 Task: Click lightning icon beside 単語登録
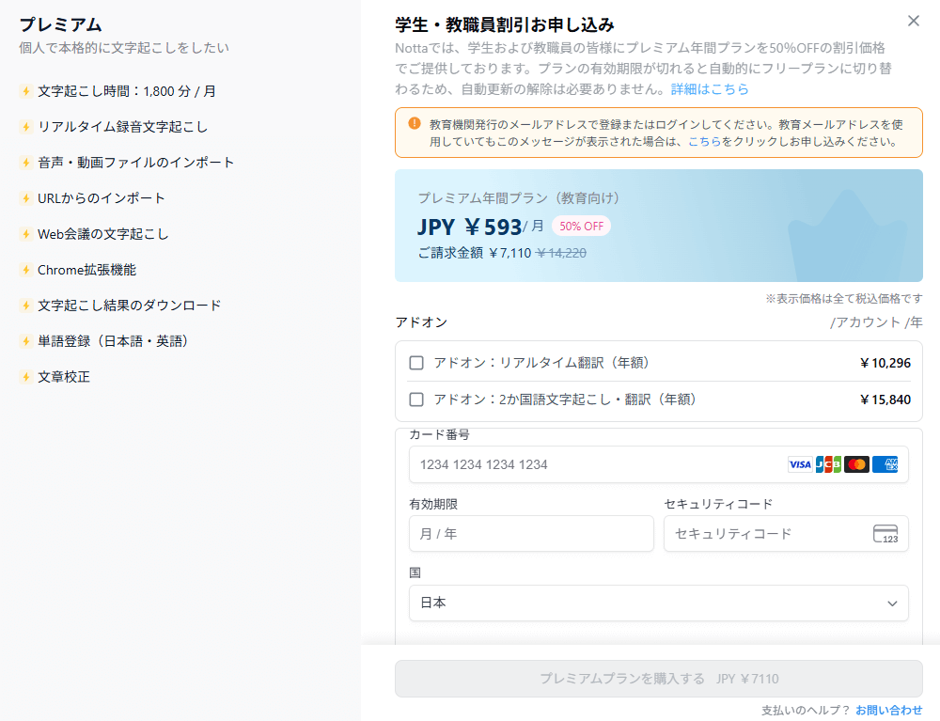[25, 341]
